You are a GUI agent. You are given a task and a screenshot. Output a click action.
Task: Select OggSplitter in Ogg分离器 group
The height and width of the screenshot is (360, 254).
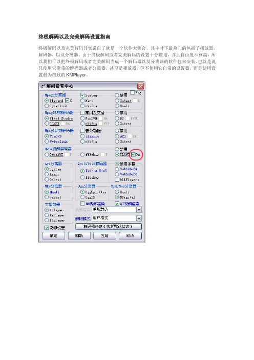82,192
